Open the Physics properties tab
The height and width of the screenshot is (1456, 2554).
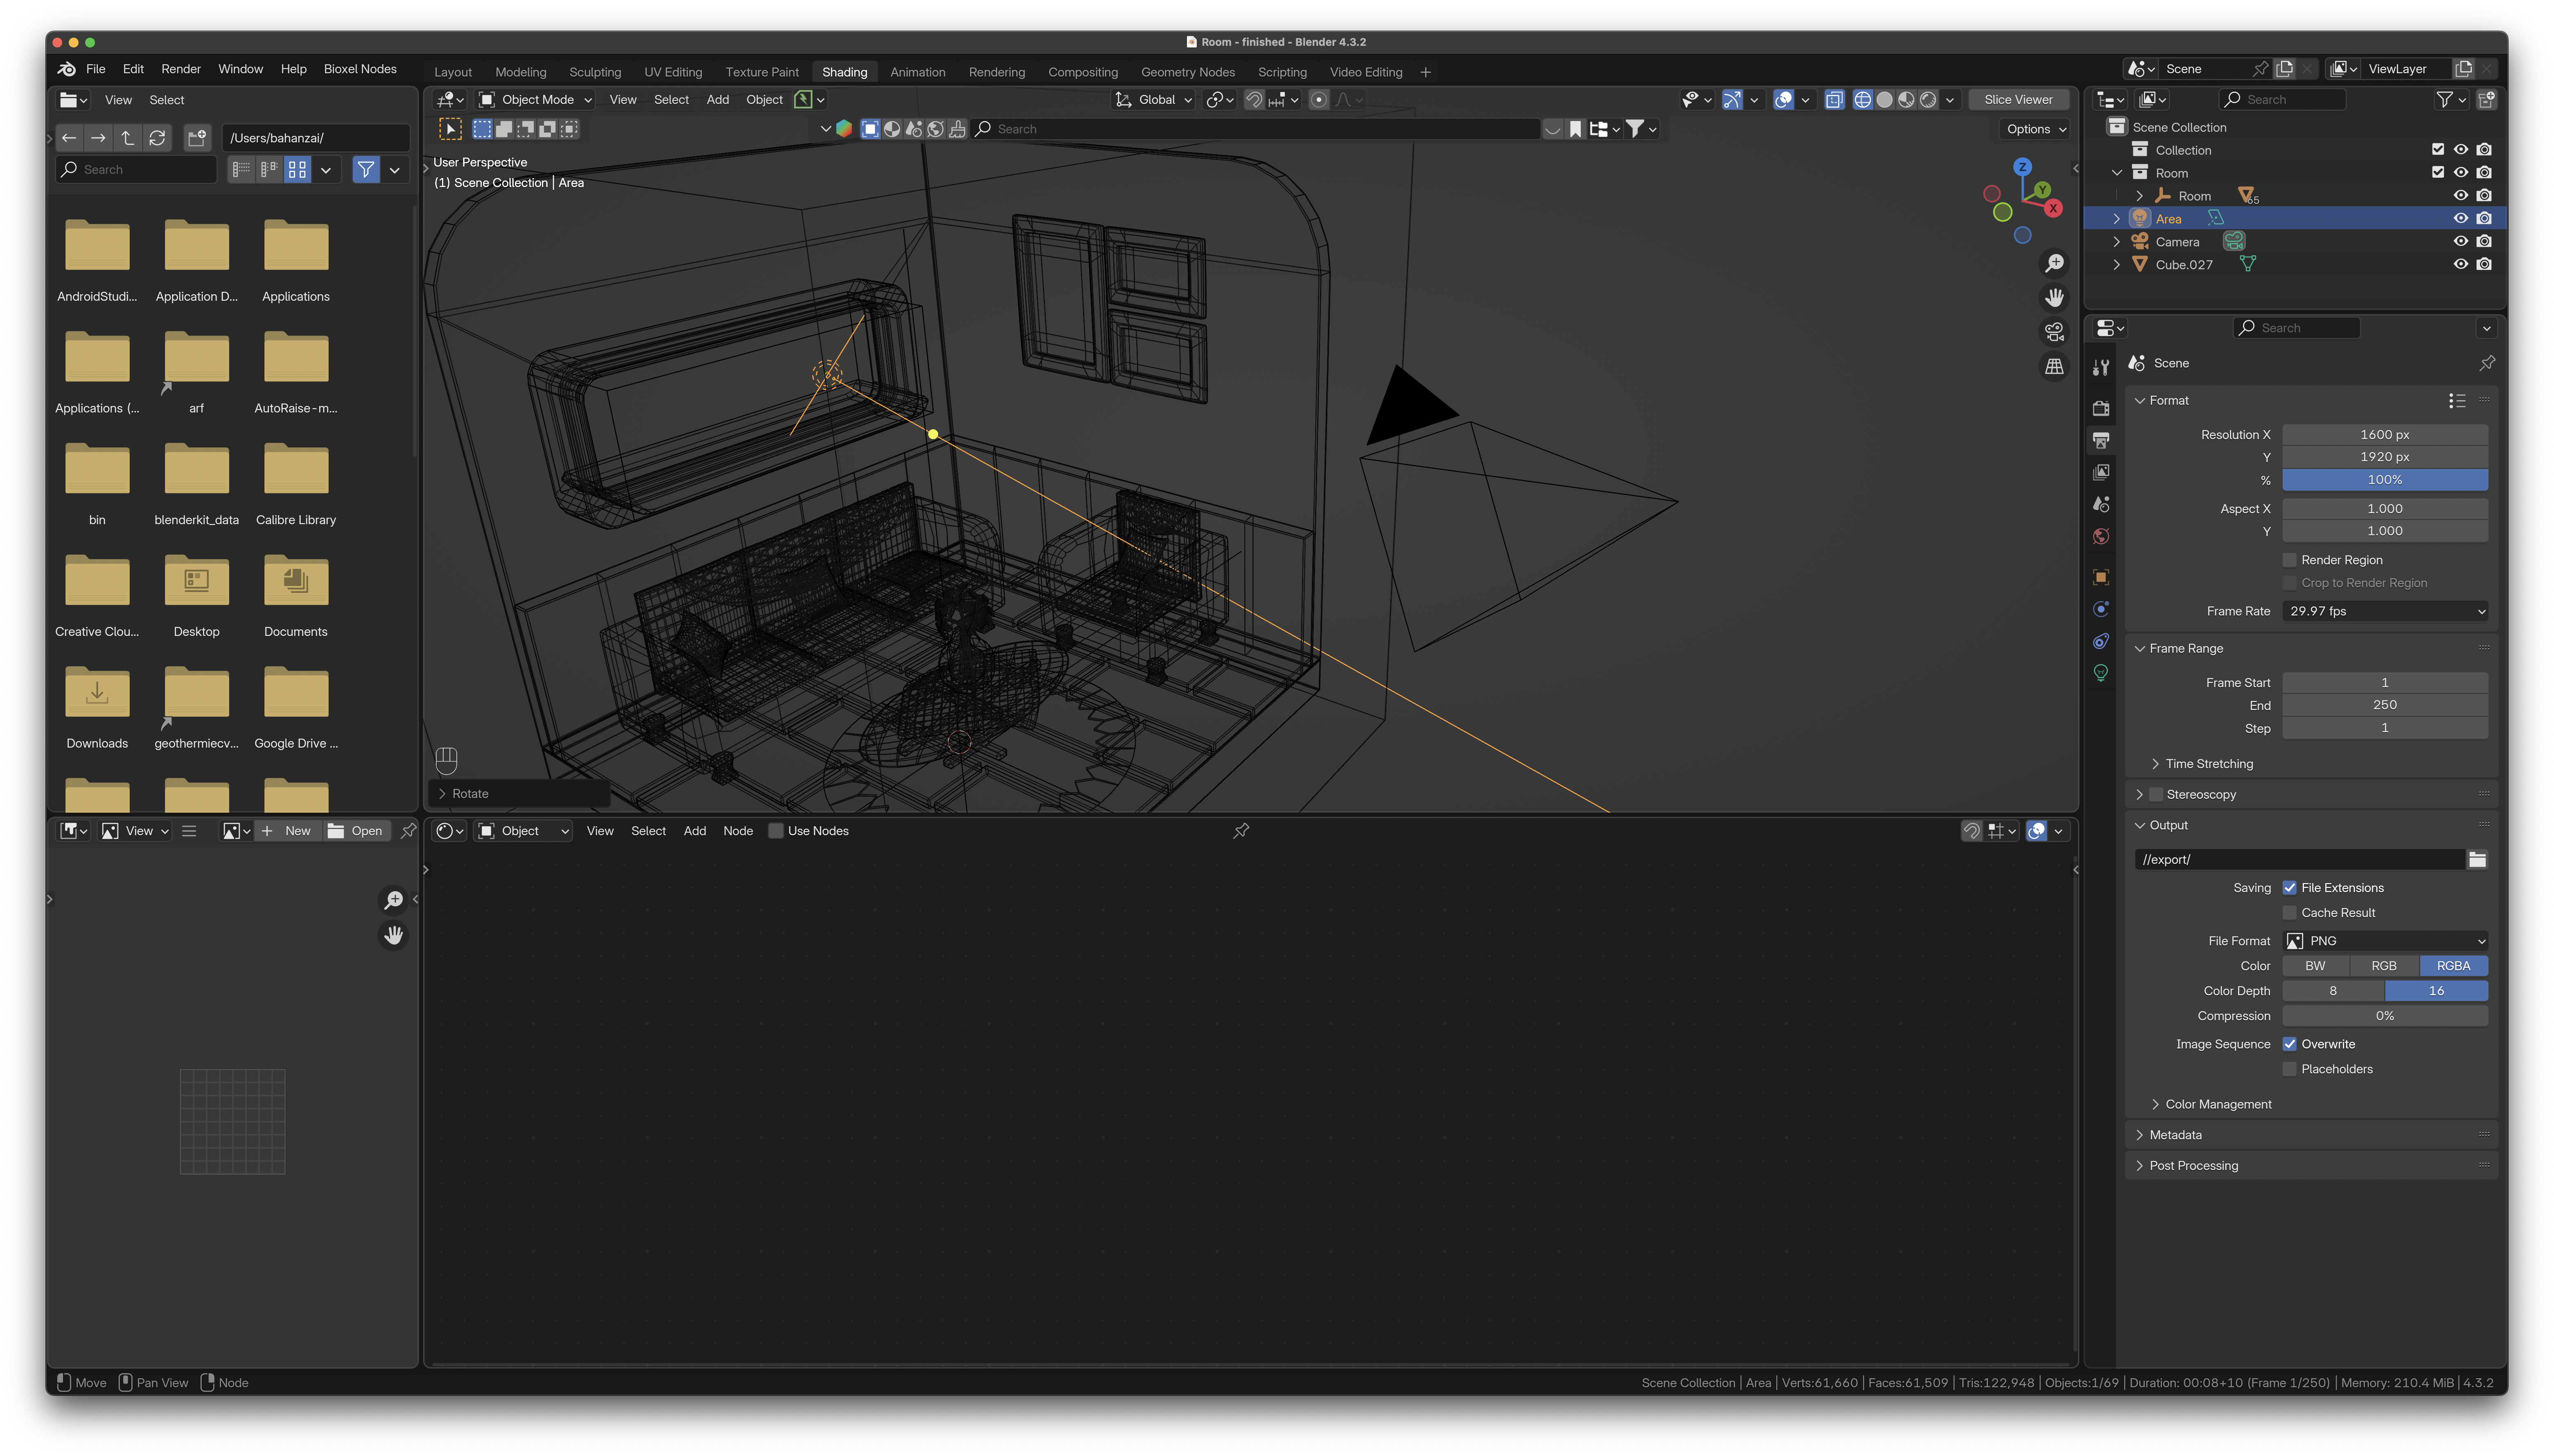(x=2101, y=609)
